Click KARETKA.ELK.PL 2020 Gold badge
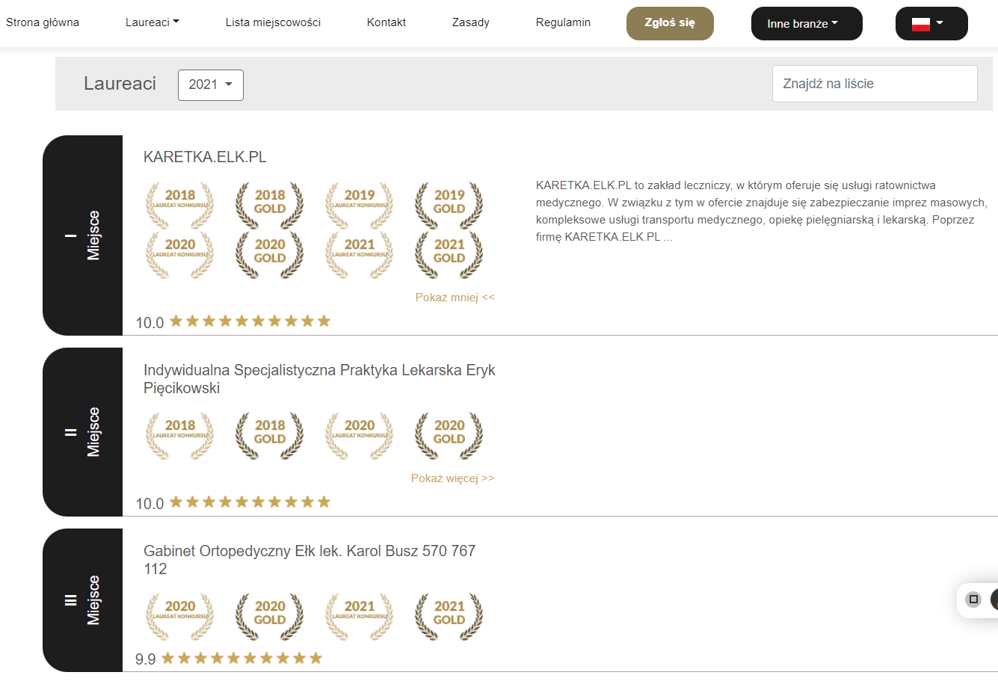 point(270,254)
